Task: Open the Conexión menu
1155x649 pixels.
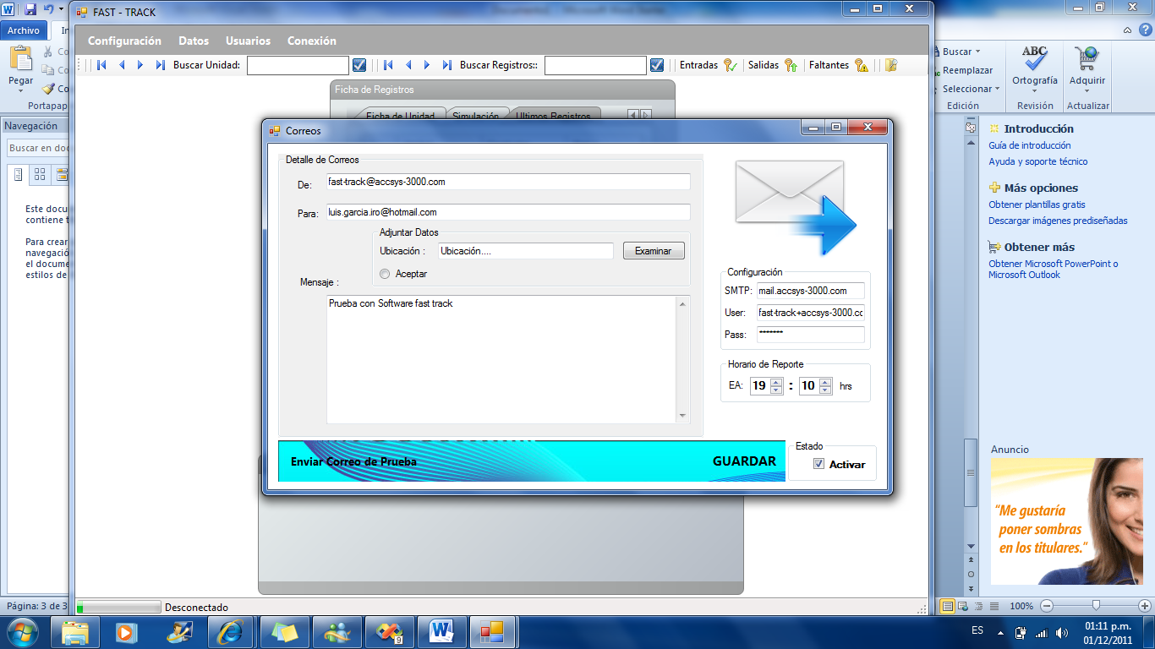Action: coord(311,41)
